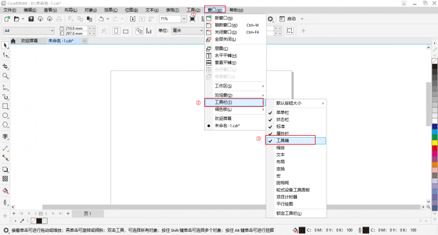This screenshot has height=235, width=438.
Task: Set page to landscape orientation
Action: pos(126,31)
